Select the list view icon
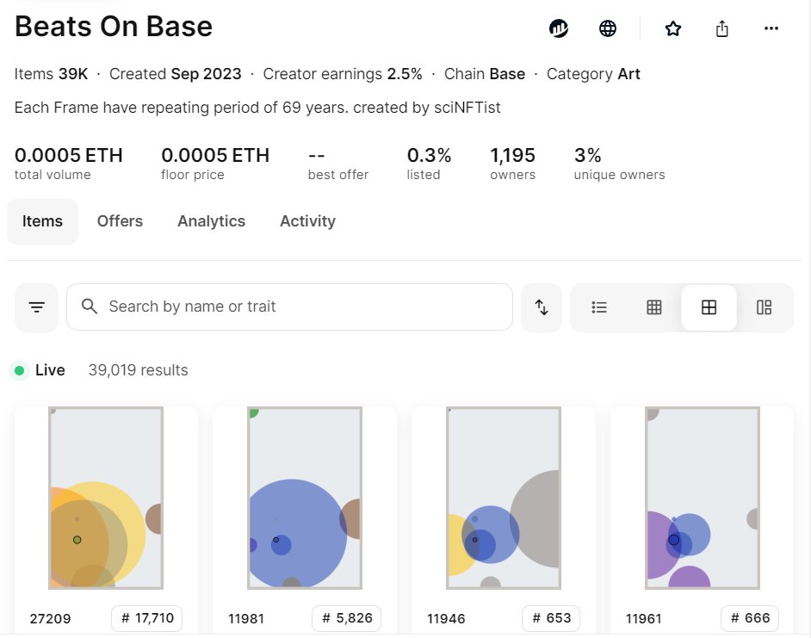Screen dimensions: 811x638 tap(598, 307)
